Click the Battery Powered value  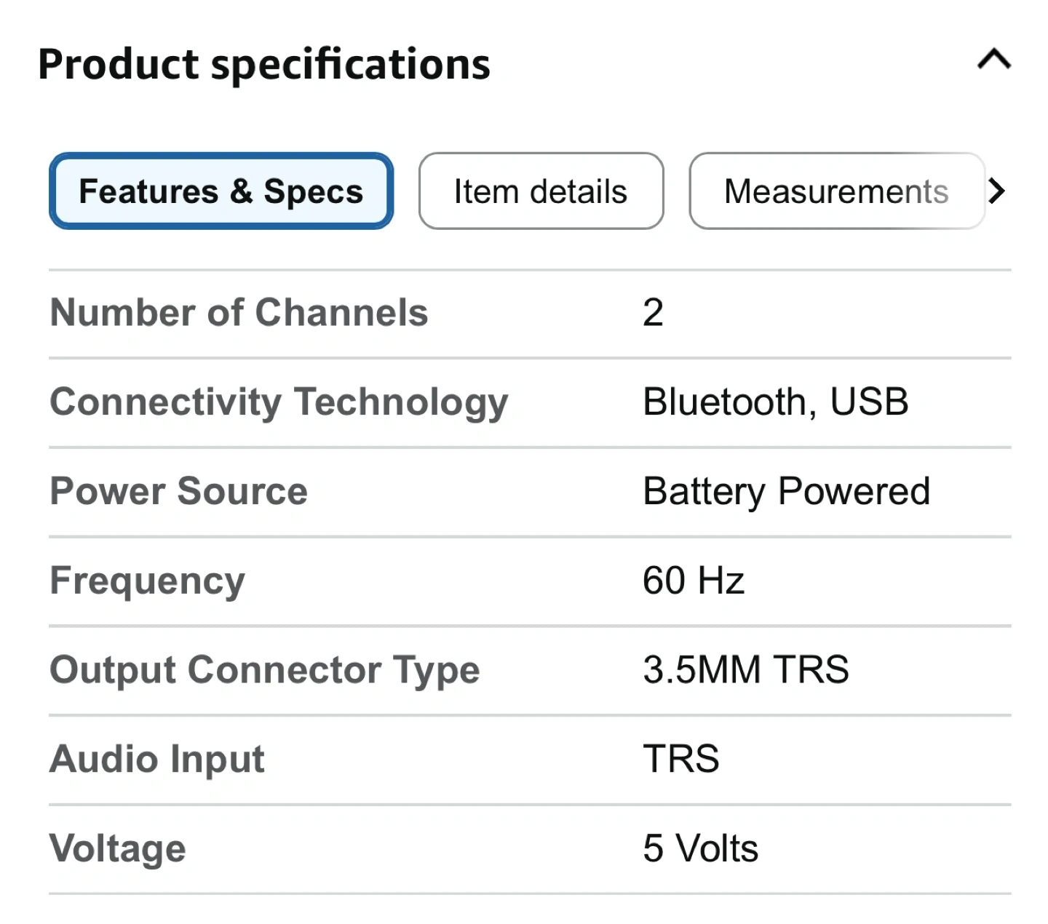pyautogui.click(x=787, y=491)
